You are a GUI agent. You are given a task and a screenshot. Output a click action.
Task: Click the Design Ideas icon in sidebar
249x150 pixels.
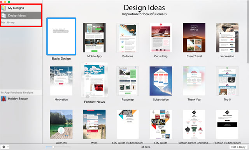(x=4, y=16)
